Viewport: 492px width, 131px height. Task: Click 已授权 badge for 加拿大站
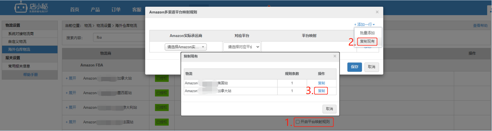(x=162, y=78)
